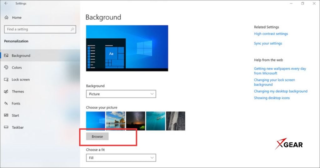The height and width of the screenshot is (168, 320).
Task: Open Sync your settings link
Action: click(268, 43)
